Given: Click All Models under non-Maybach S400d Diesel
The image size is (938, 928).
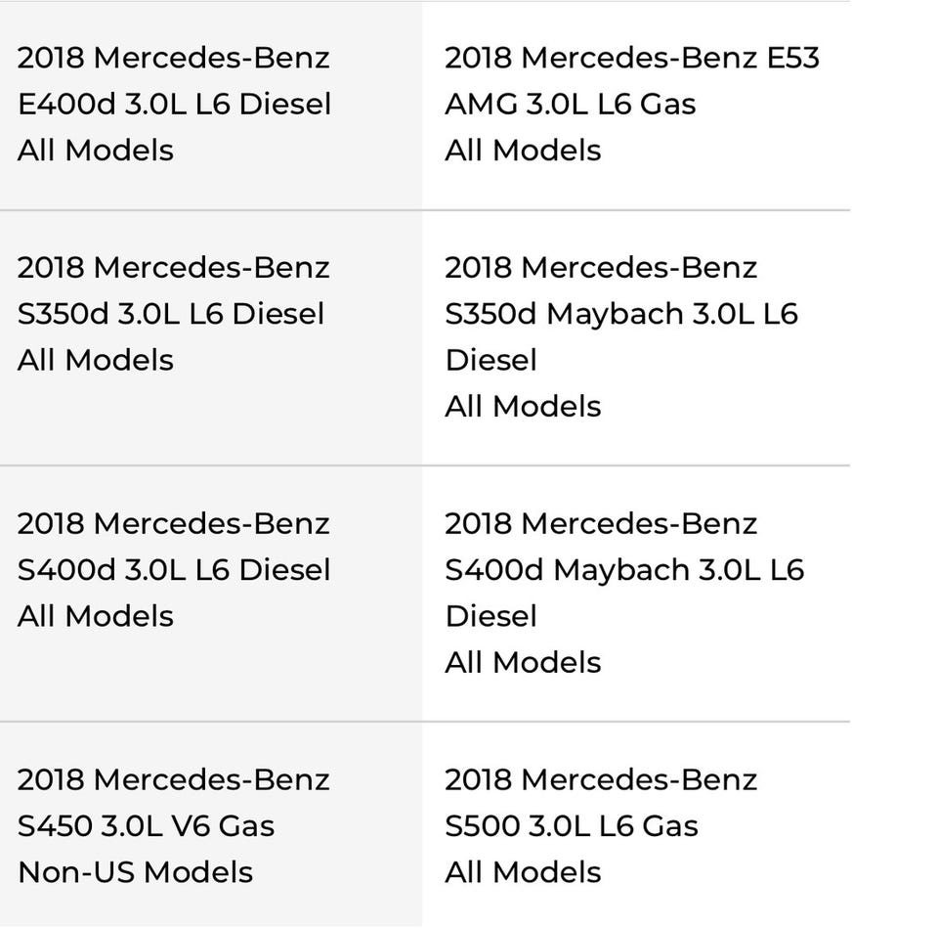Looking at the screenshot, I should (96, 616).
